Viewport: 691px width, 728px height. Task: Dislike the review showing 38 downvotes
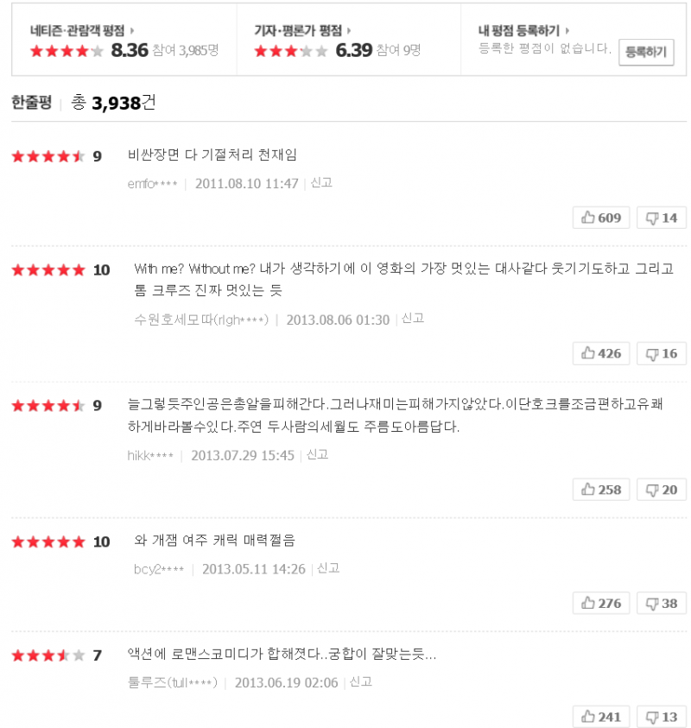662,604
